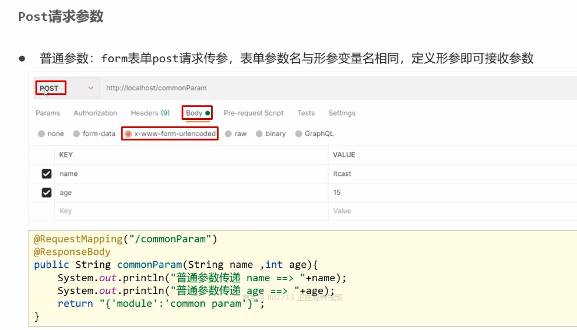The image size is (577, 330).
Task: Select the form-data radio button
Action: (76, 134)
